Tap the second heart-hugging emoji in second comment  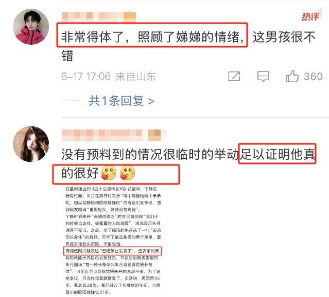tap(128, 173)
